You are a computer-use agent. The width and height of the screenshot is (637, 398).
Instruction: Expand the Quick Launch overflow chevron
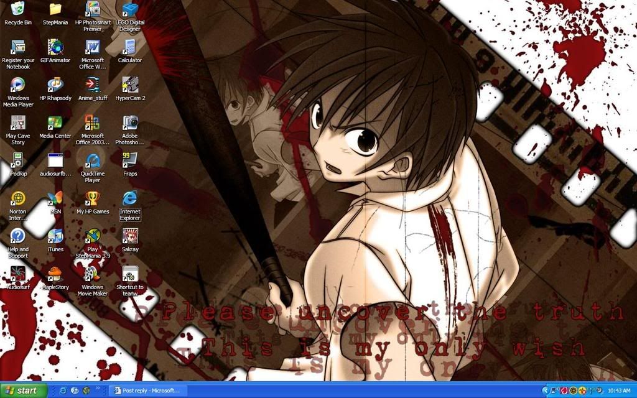click(x=98, y=389)
